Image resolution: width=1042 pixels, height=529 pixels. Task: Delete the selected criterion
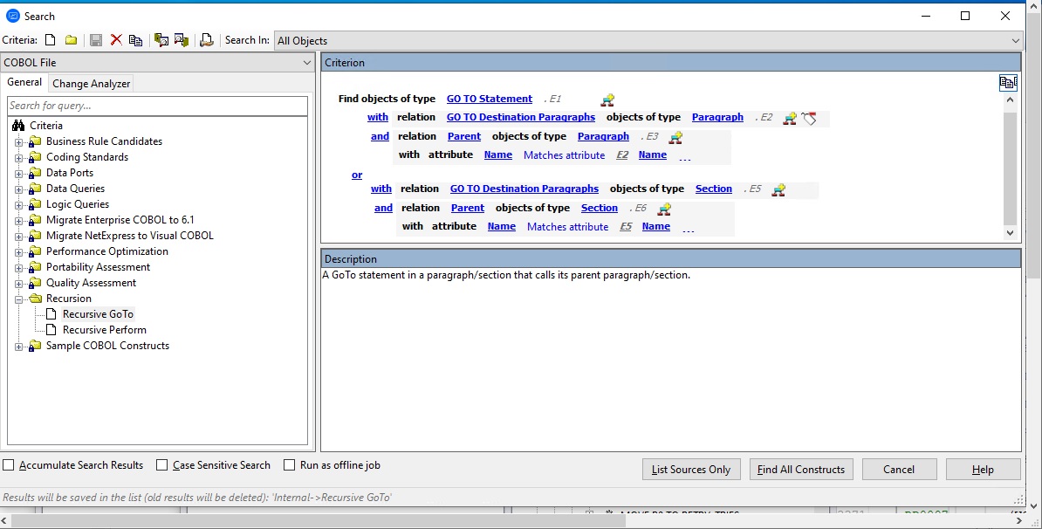point(114,38)
